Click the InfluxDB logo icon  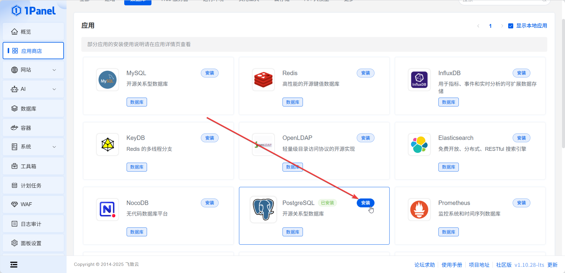(419, 80)
